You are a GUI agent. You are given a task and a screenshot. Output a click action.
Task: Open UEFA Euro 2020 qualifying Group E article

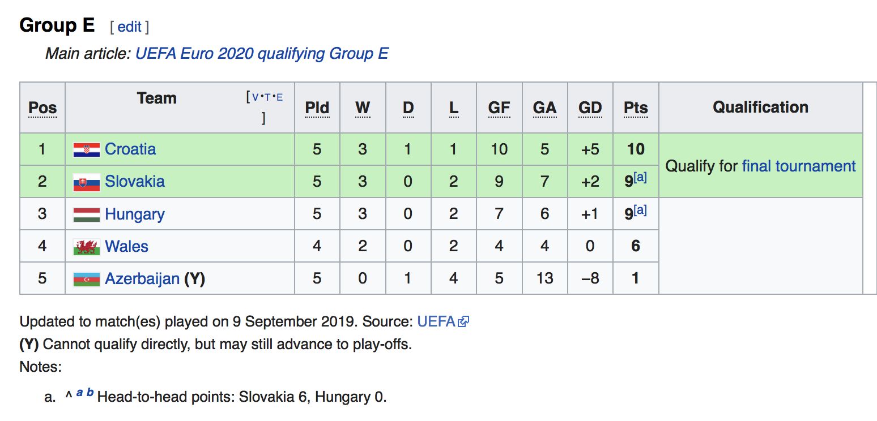pyautogui.click(x=262, y=54)
